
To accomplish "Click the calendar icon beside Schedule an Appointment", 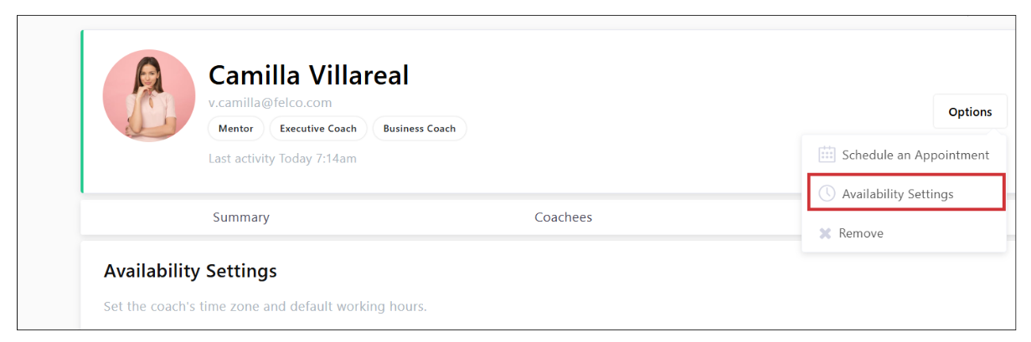I will click(827, 155).
